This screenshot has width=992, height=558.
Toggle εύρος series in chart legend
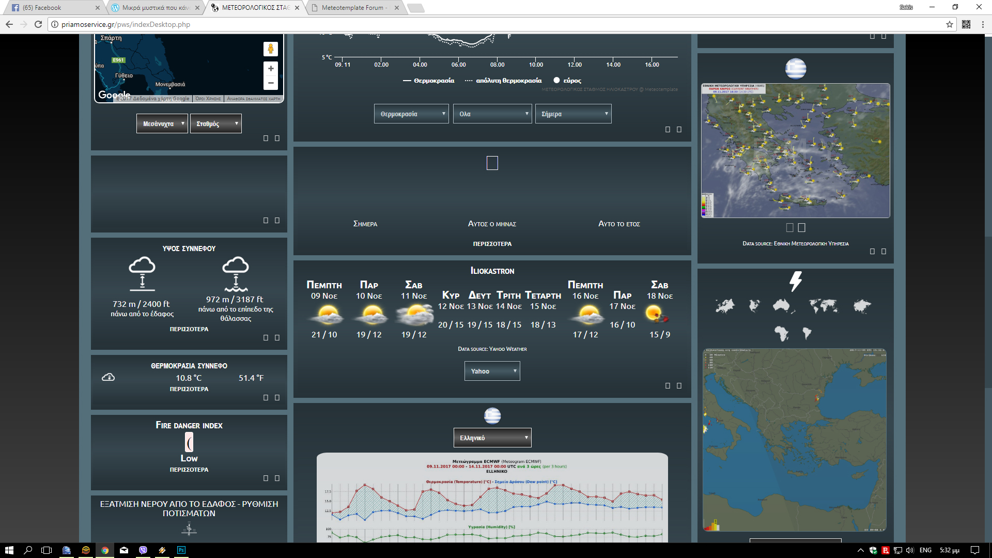[567, 81]
